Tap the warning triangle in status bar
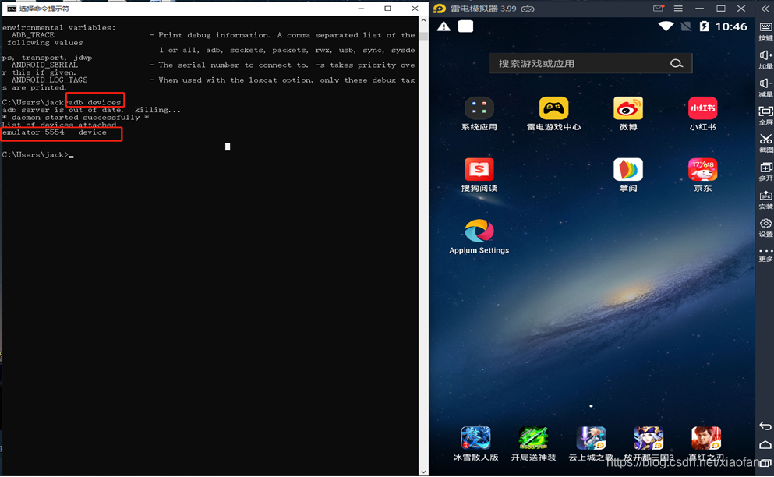774x477 pixels. (444, 26)
